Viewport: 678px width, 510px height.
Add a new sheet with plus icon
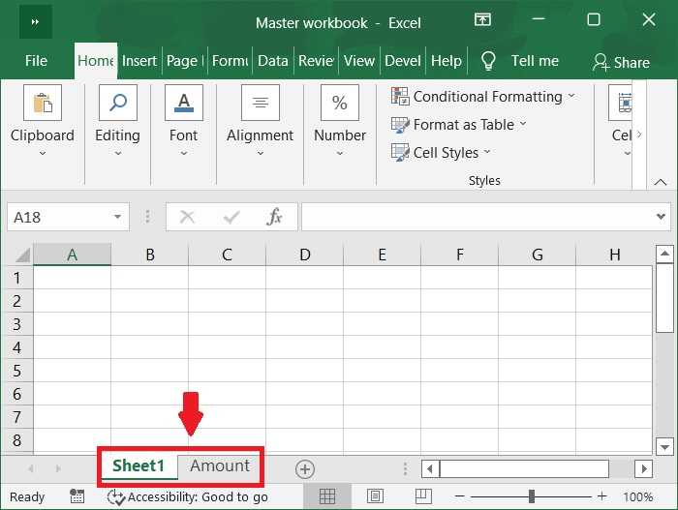click(x=305, y=469)
